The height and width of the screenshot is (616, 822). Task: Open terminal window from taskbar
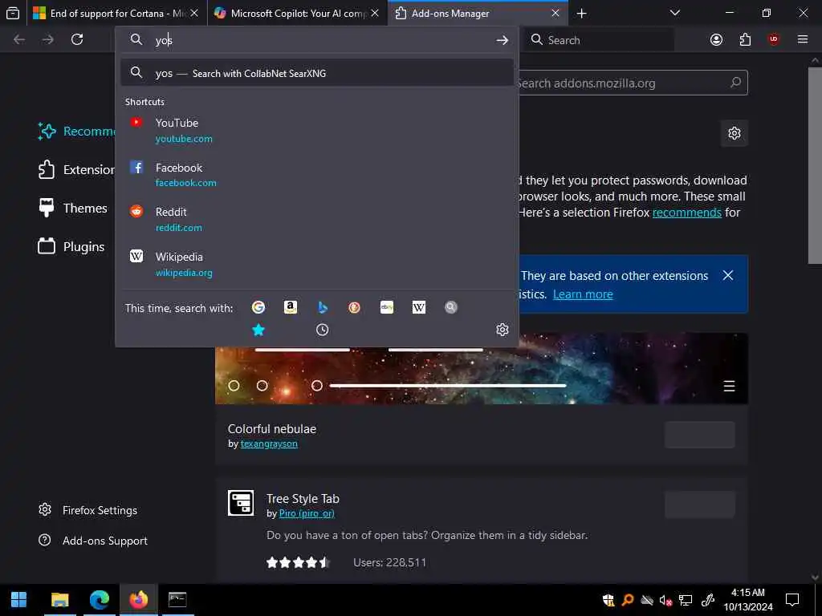tap(177, 600)
